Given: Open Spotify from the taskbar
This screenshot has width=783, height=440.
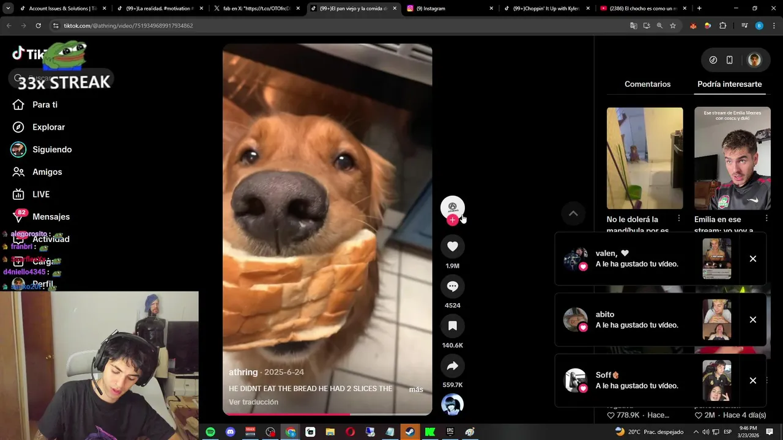Looking at the screenshot, I should click(x=210, y=432).
